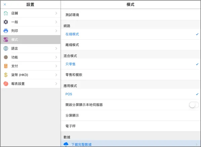Click the store house icon

6,13
